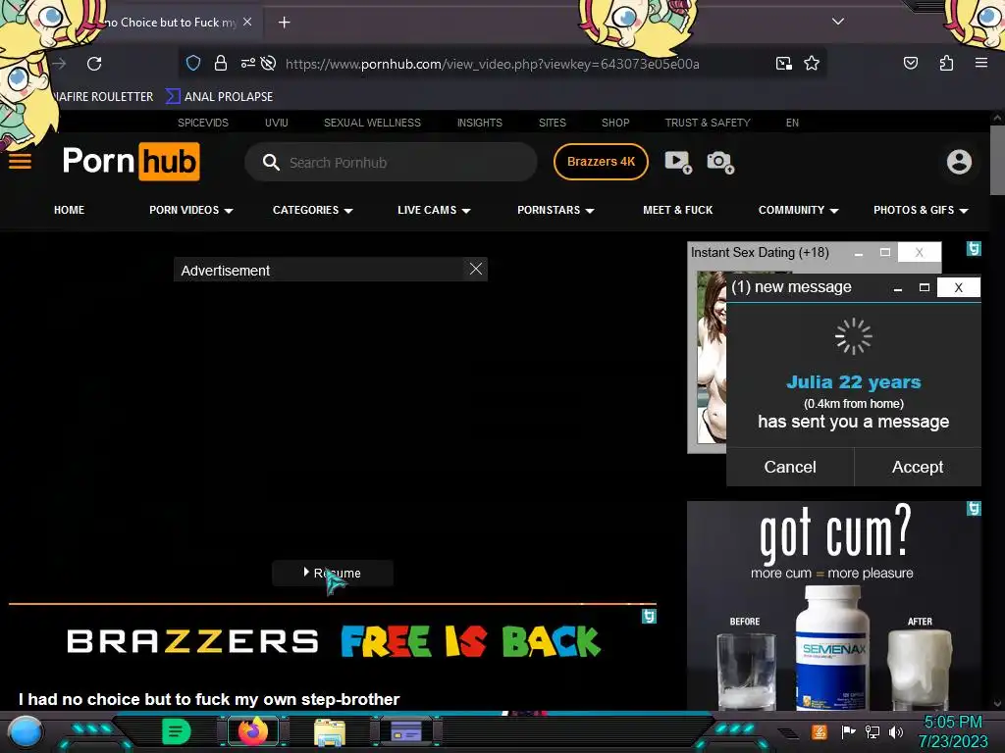Viewport: 1005px width, 753px height.
Task: Toggle picture-in-picture from address bar
Action: 783,63
